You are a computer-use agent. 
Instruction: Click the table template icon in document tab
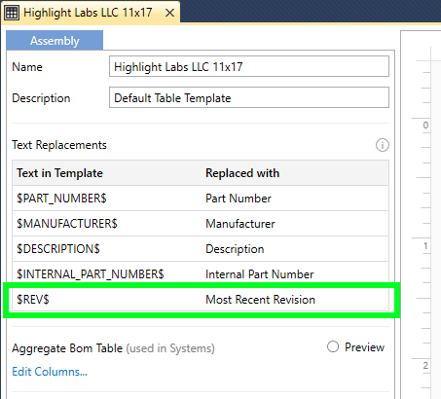12,13
